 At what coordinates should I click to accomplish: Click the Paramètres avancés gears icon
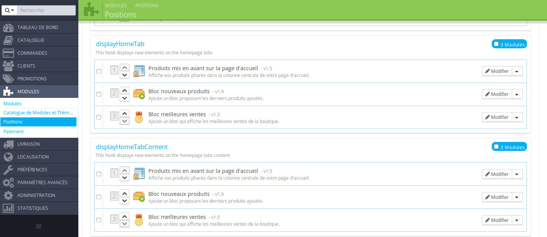(8, 183)
